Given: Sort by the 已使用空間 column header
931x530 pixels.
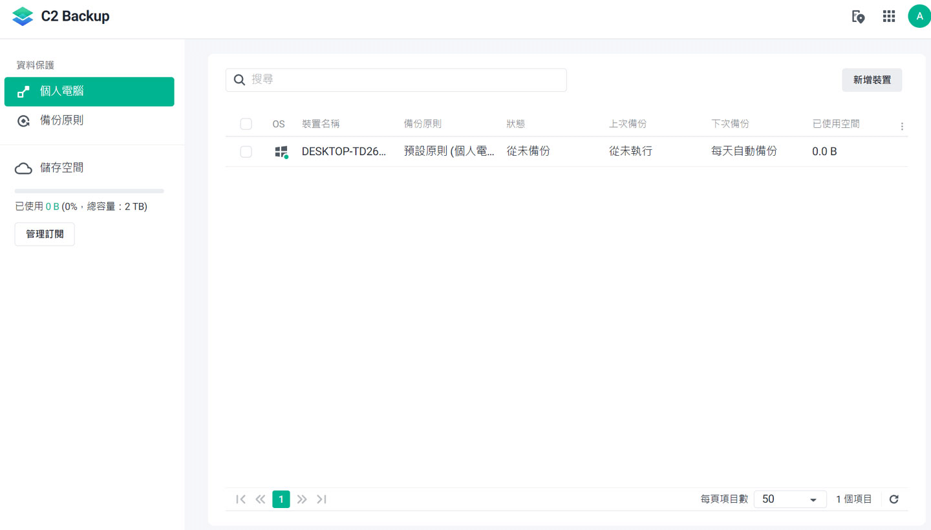Looking at the screenshot, I should (836, 124).
